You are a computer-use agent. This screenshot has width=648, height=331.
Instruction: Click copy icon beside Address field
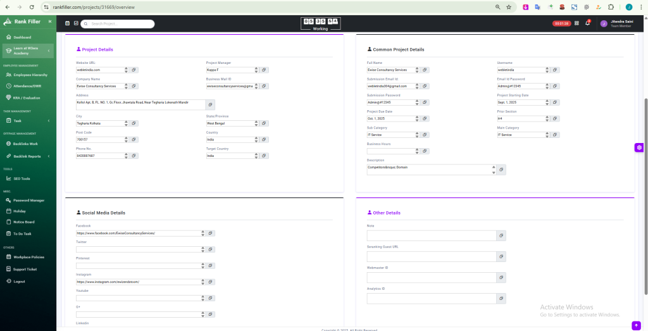coord(210,105)
